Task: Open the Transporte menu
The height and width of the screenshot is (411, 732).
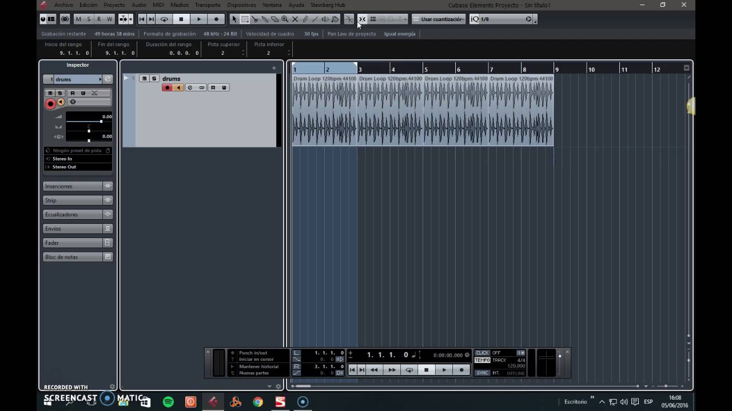Action: [x=208, y=5]
